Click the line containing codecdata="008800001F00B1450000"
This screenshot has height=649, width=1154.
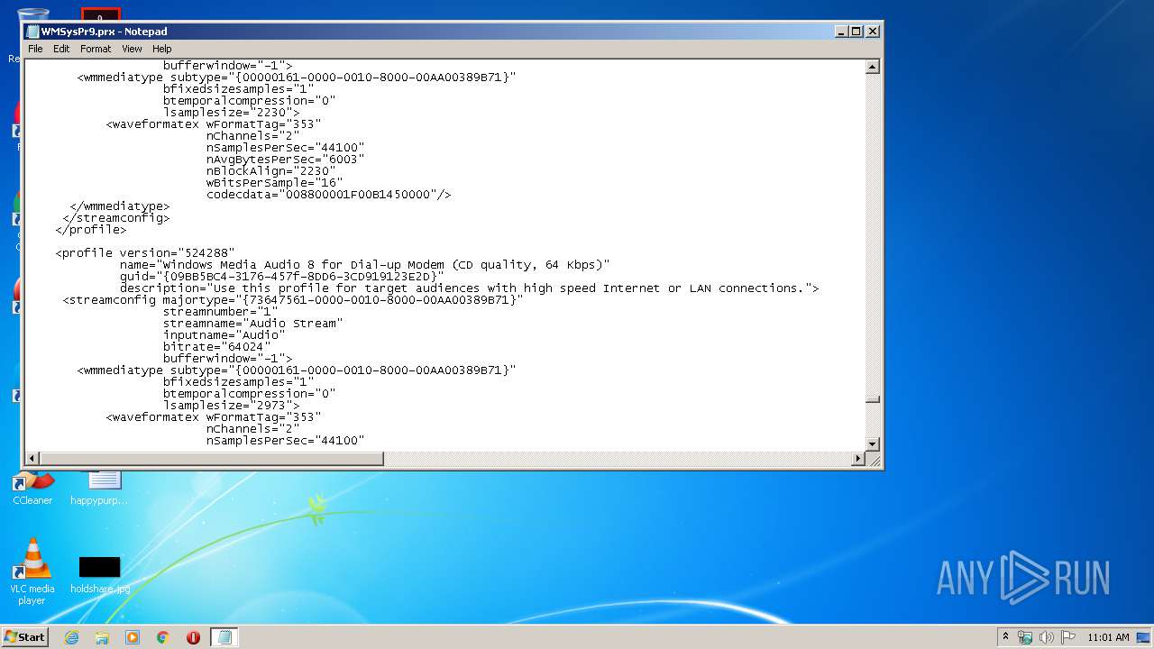(328, 194)
